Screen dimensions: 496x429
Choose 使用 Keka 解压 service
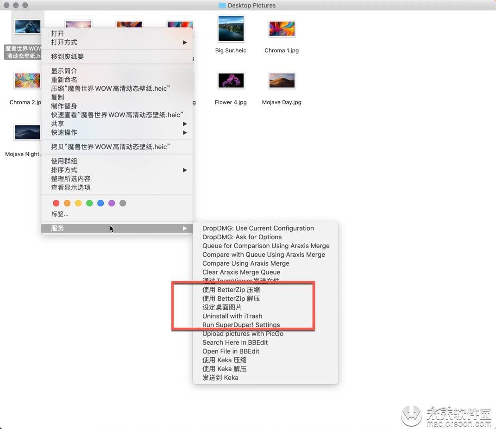pyautogui.click(x=265, y=369)
